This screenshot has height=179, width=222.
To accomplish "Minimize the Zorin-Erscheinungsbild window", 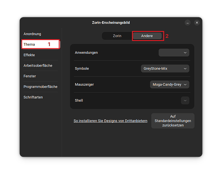I will pos(188,23).
